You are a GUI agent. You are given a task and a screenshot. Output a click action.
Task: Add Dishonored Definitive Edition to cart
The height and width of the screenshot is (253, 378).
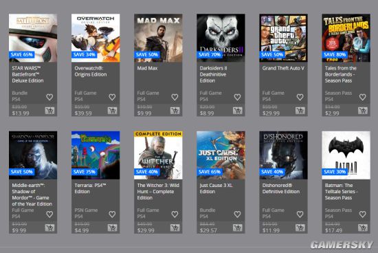(x=300, y=228)
